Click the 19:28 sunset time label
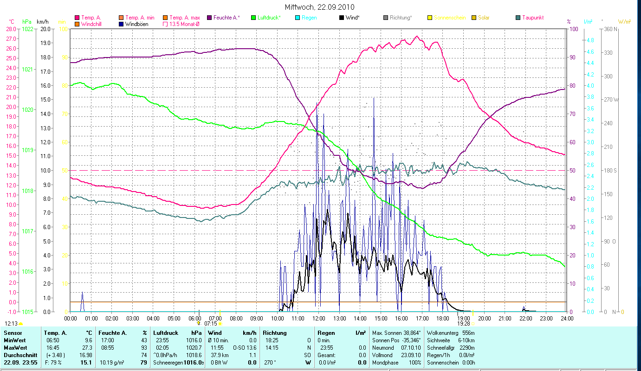Image resolution: width=641 pixels, height=371 pixels. pos(463,324)
